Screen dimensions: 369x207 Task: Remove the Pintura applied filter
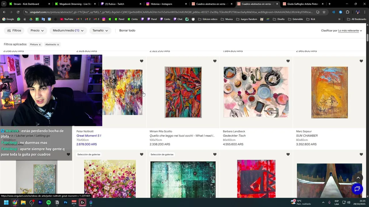pyautogui.click(x=40, y=45)
